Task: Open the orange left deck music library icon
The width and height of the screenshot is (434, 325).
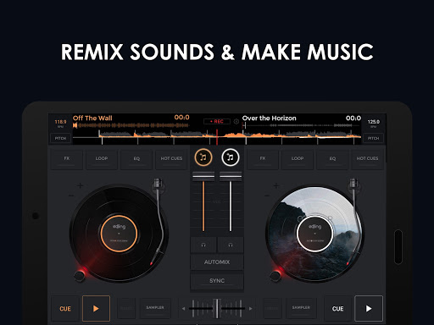Action: tap(203, 157)
